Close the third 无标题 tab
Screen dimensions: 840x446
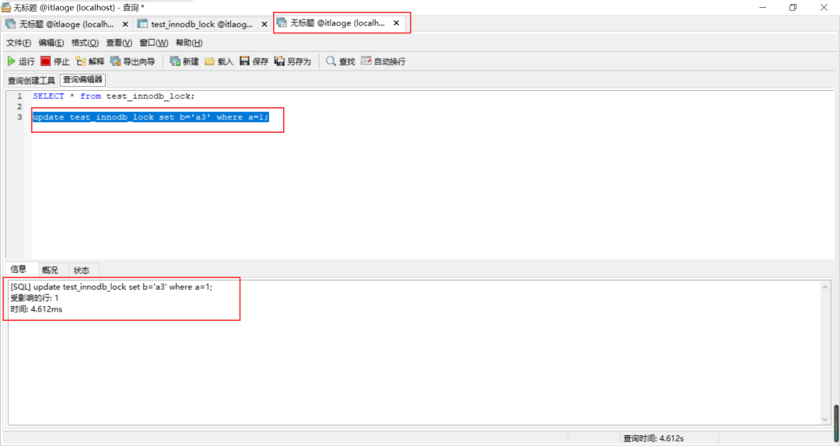point(397,23)
